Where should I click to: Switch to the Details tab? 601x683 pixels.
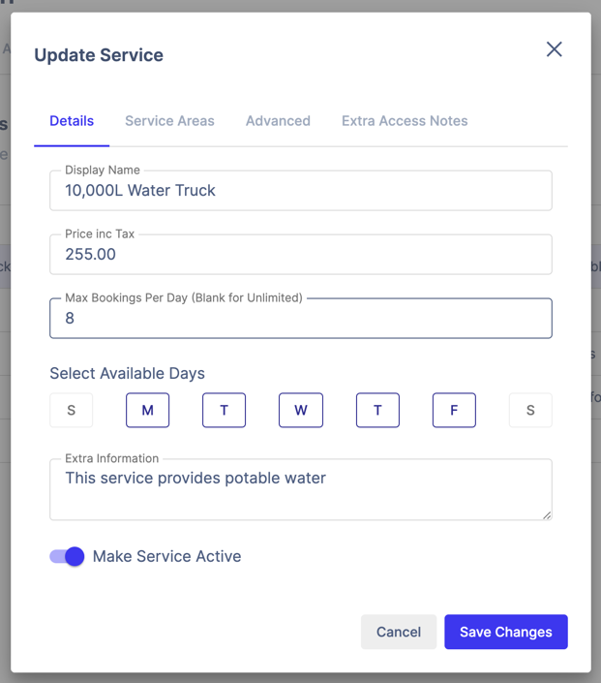pos(72,121)
